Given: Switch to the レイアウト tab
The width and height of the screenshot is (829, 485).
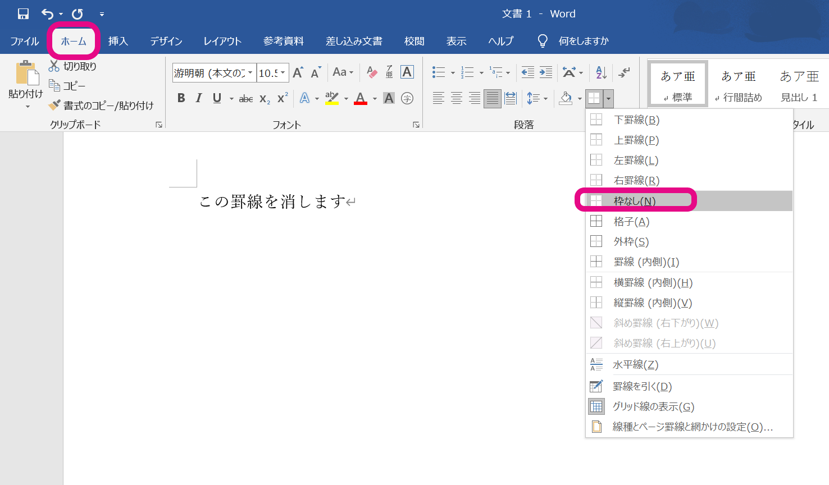Looking at the screenshot, I should pos(222,41).
